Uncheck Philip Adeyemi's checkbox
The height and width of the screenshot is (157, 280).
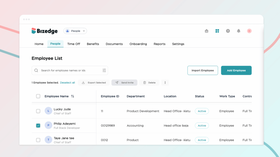[x=38, y=126]
